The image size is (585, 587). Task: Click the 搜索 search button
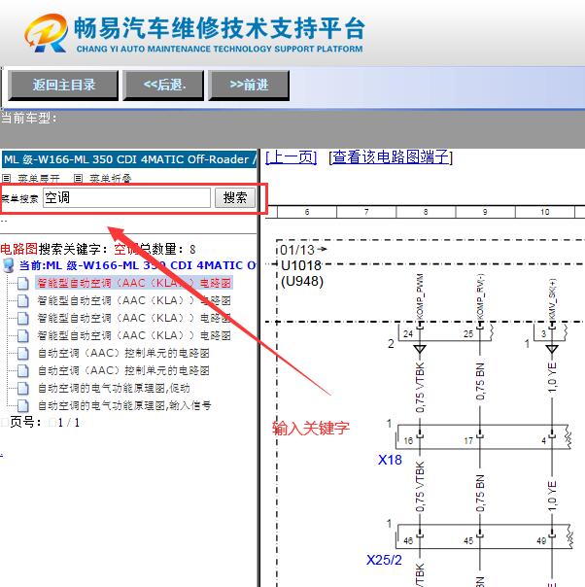235,197
